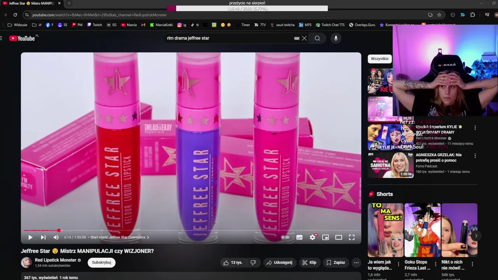Screen dimensions: 498x280
Task: Open the options menu for the Agnieszka Grzelak video
Action: coord(475,155)
